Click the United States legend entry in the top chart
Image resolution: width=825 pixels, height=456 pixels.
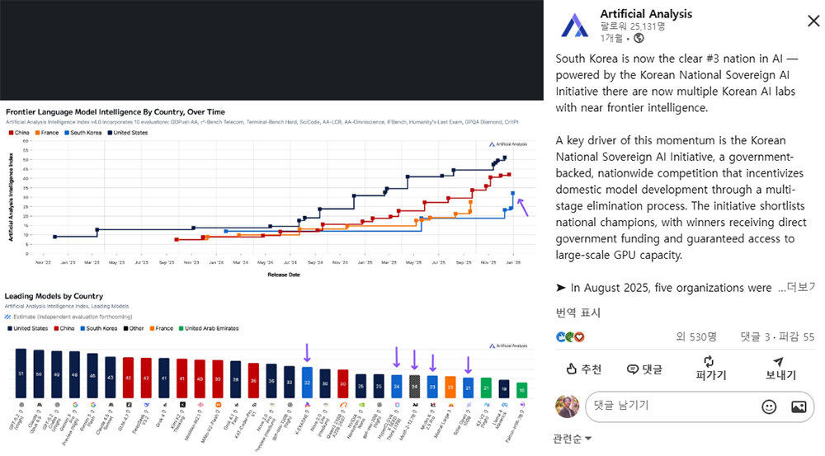pyautogui.click(x=128, y=133)
